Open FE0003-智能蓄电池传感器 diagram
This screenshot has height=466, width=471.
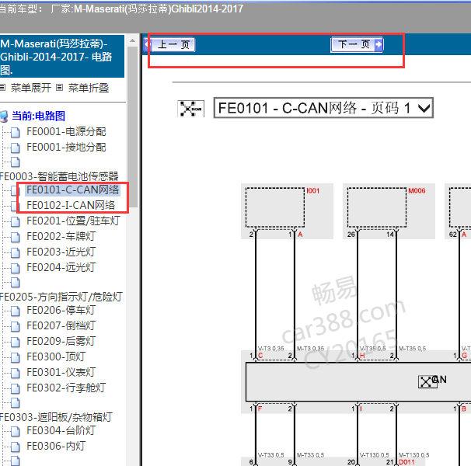(59, 176)
